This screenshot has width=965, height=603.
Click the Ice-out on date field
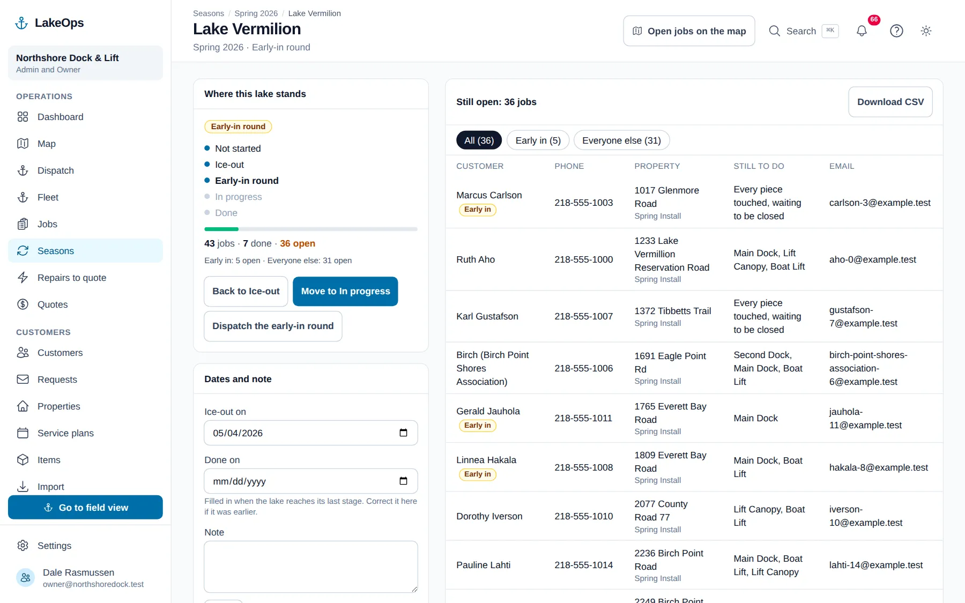tap(310, 433)
